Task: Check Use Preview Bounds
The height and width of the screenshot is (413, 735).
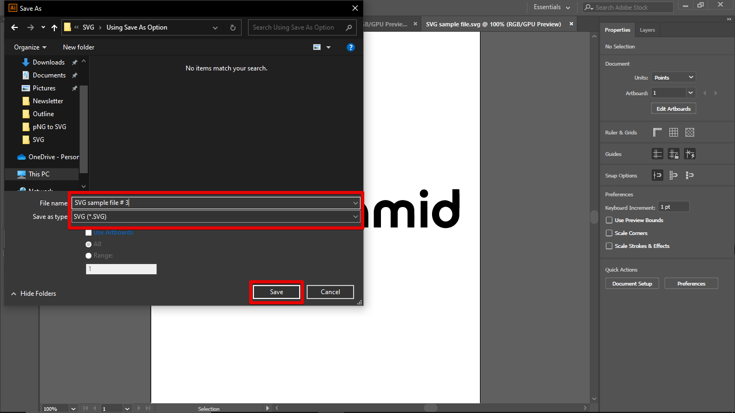Action: [x=609, y=220]
